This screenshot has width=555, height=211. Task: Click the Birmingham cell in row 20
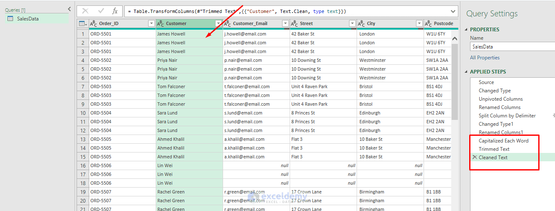click(x=390, y=201)
